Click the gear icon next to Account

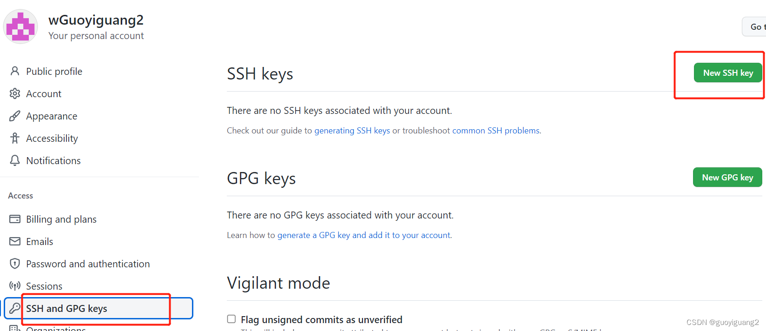(15, 93)
